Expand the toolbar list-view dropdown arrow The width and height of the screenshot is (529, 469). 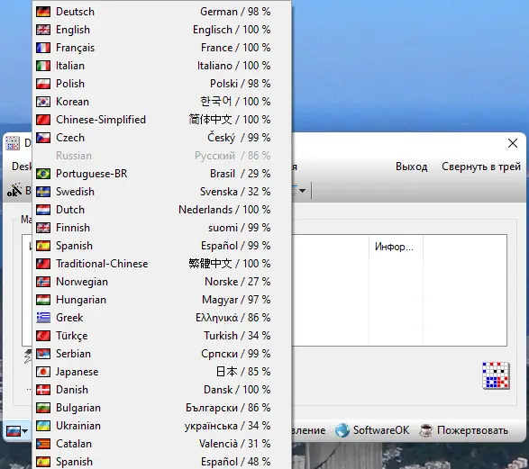tap(302, 191)
